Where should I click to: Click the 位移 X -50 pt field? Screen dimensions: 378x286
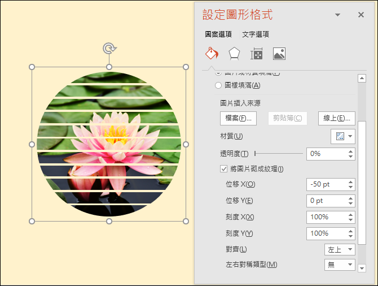tap(327, 185)
